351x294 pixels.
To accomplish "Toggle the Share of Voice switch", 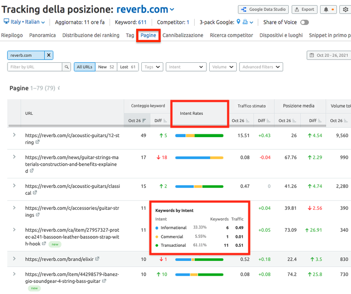I will pyautogui.click(x=305, y=22).
